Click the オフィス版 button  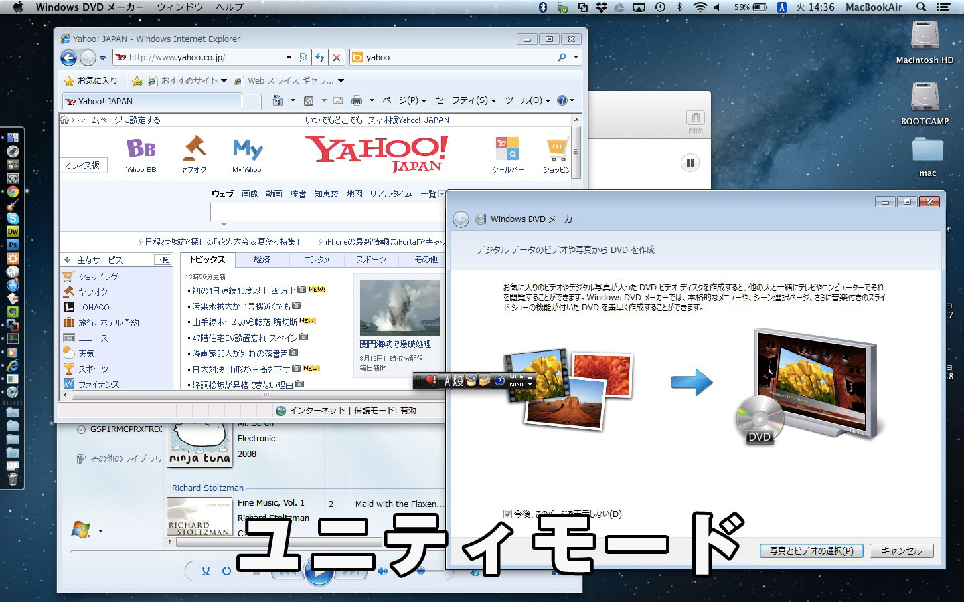82,165
